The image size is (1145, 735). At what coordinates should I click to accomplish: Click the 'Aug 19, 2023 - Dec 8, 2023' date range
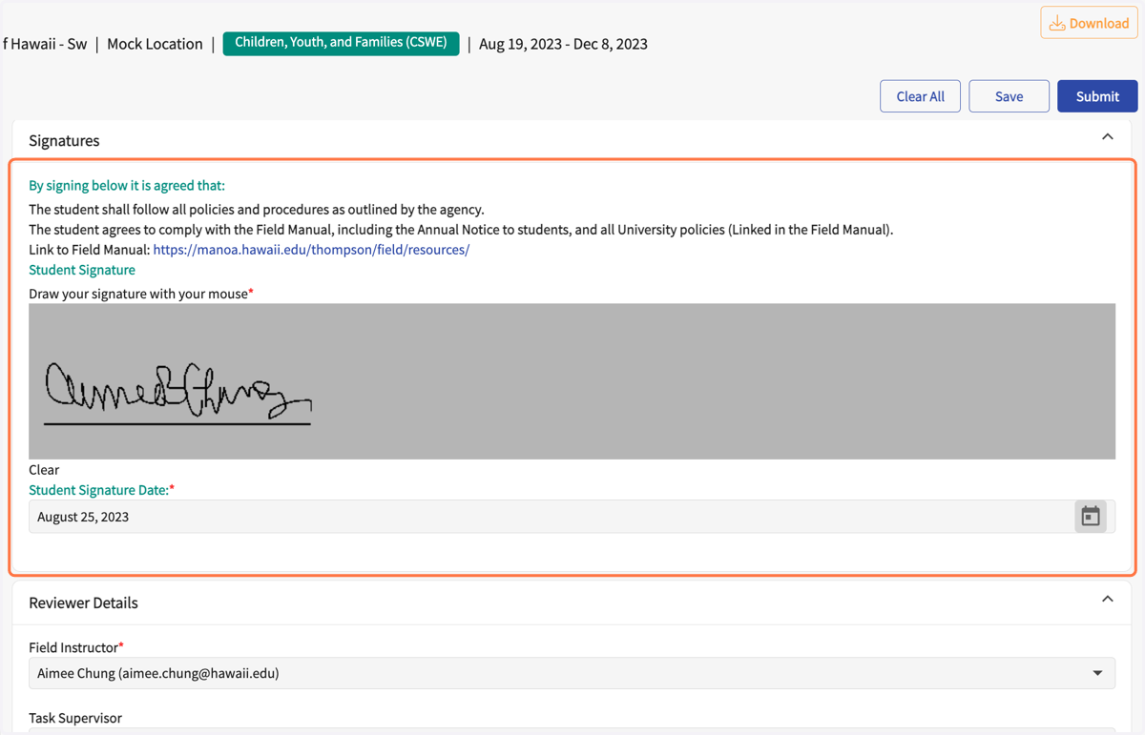[563, 44]
